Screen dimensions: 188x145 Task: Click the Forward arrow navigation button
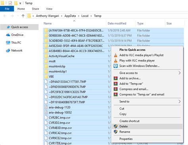coord(12,16)
